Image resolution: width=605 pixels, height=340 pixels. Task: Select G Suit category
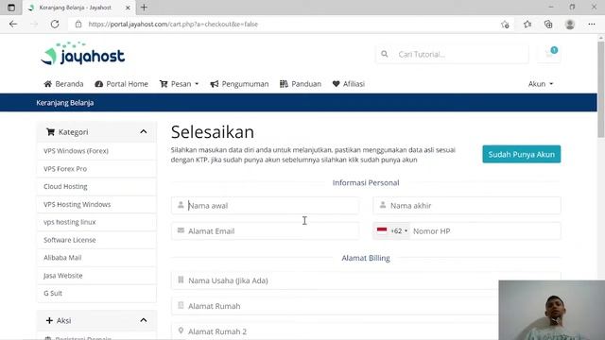coord(96,294)
